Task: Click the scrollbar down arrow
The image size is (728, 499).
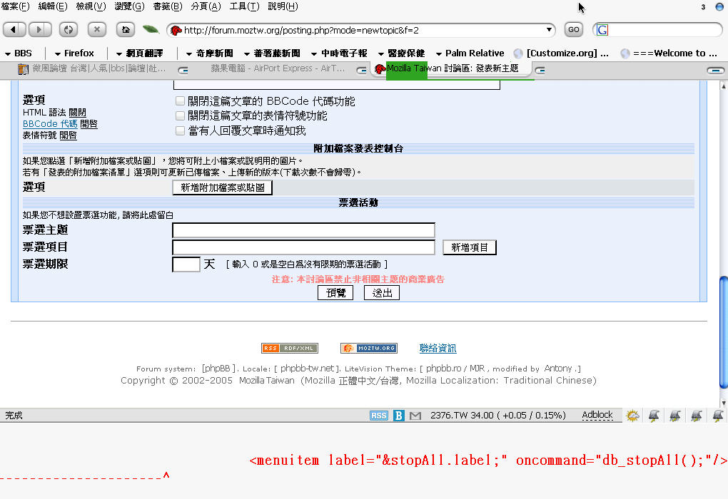Action: 723,403
